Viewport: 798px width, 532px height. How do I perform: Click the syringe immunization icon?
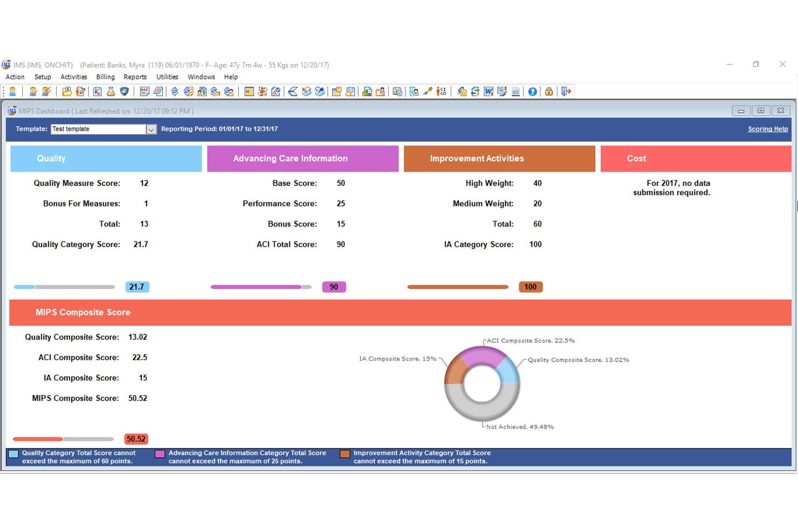[428, 92]
